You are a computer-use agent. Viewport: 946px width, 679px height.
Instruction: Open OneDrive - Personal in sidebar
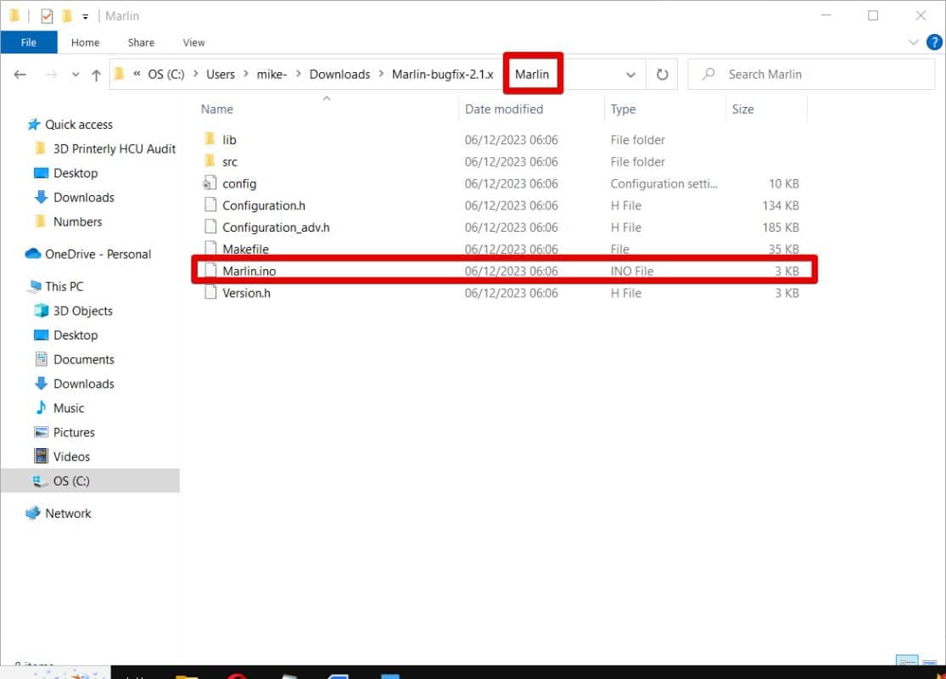click(98, 254)
